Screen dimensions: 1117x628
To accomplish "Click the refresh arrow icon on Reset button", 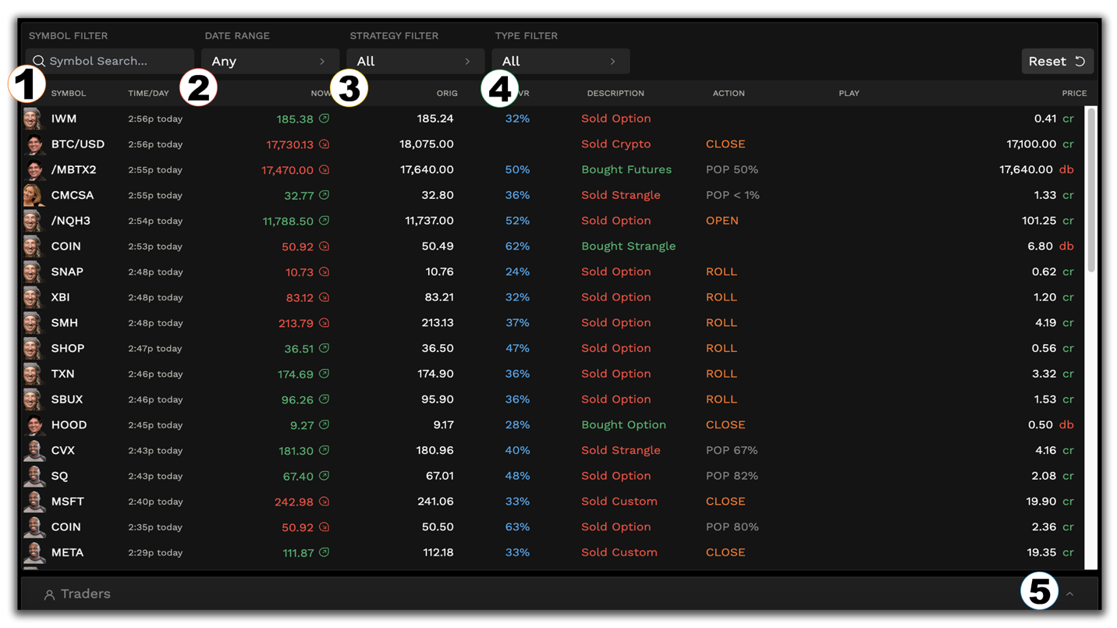I will click(1079, 60).
